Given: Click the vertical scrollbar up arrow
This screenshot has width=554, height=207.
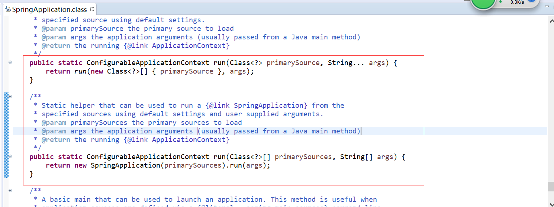Looking at the screenshot, I should coord(551,21).
